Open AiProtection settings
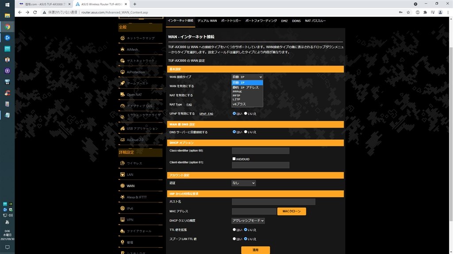 [136, 72]
